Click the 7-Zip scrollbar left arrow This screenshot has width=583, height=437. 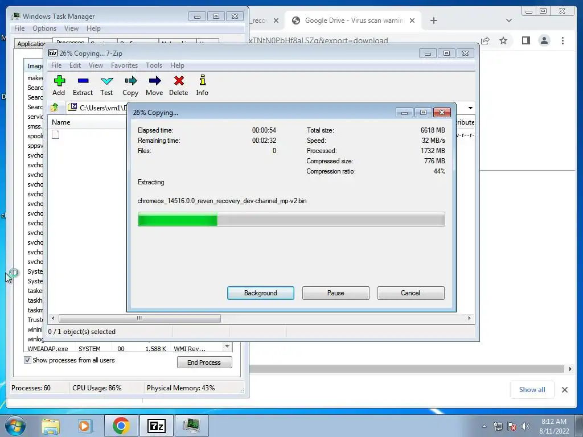53,318
